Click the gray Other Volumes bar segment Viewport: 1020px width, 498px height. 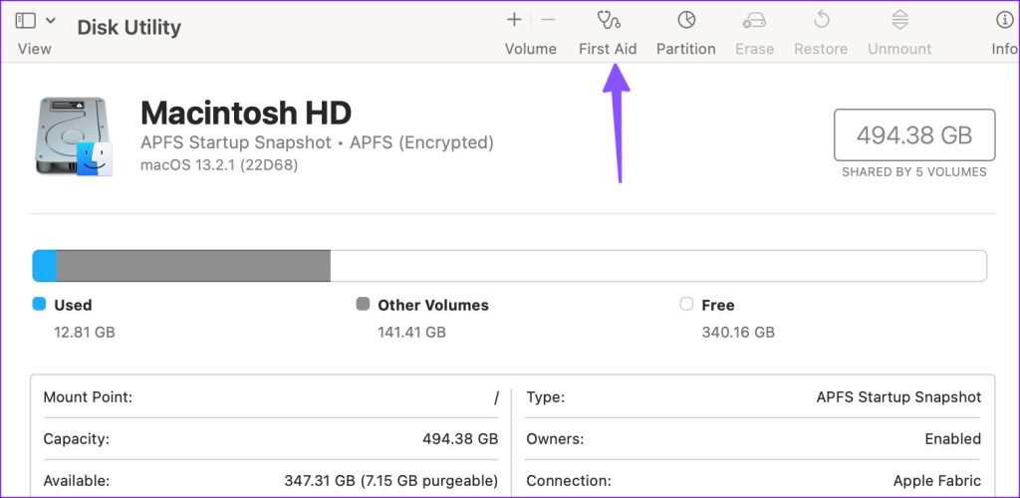click(193, 266)
